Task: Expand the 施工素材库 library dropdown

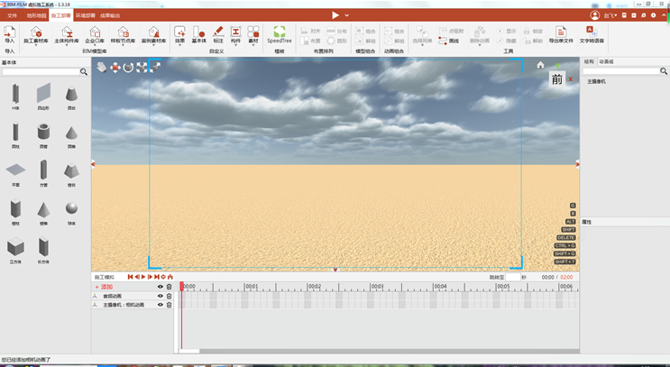Action: [x=36, y=45]
